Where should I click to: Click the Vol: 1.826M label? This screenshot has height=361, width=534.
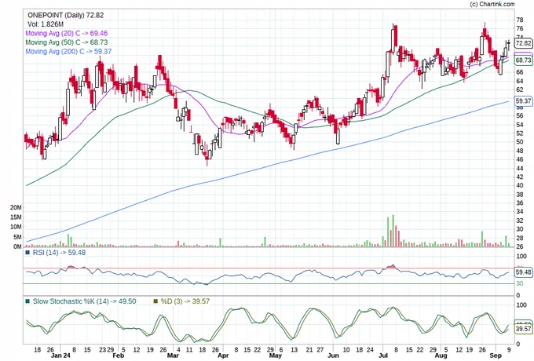pos(46,24)
